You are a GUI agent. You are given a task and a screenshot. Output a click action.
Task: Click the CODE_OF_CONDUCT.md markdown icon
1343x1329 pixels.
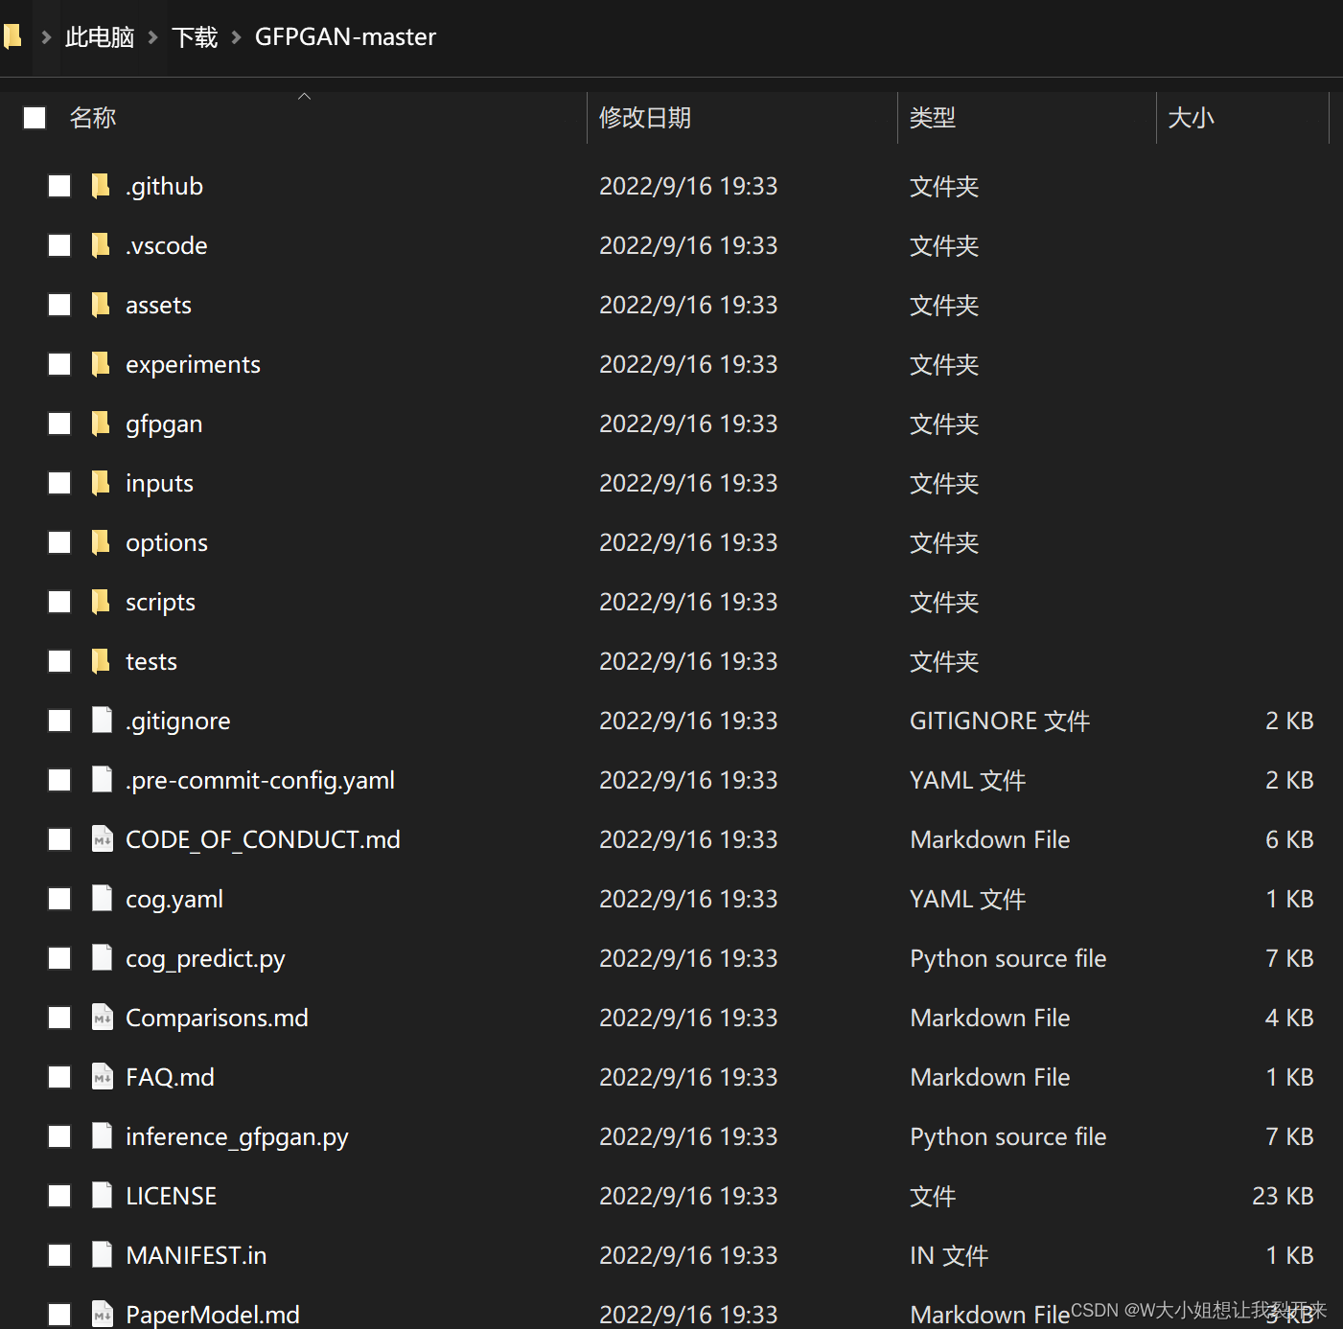[102, 839]
